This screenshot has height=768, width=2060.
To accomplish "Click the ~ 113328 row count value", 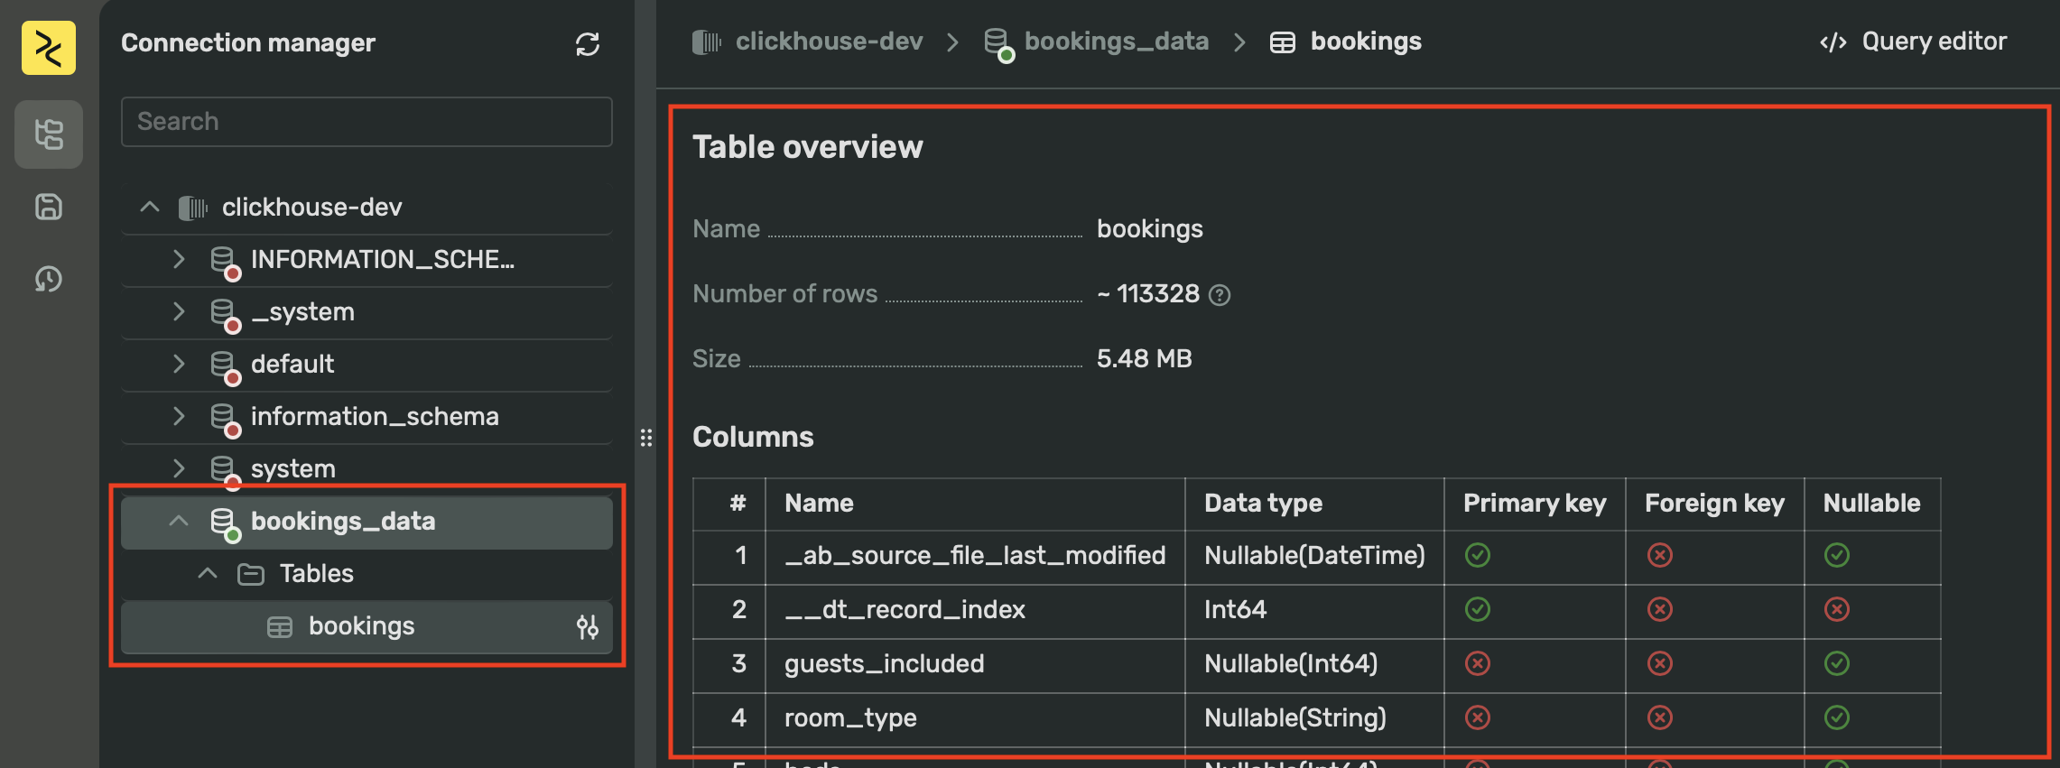I will tap(1148, 293).
